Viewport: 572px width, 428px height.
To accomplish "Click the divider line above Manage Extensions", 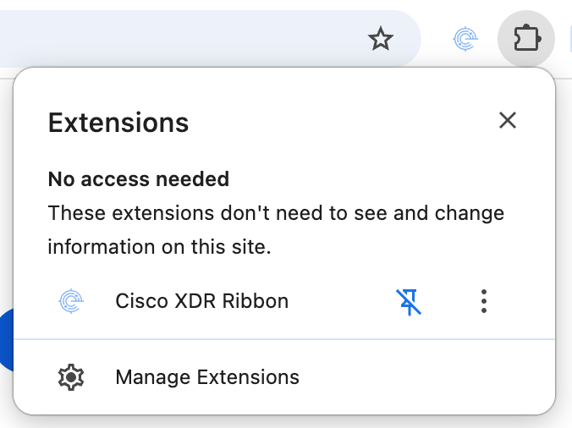I will point(284,339).
